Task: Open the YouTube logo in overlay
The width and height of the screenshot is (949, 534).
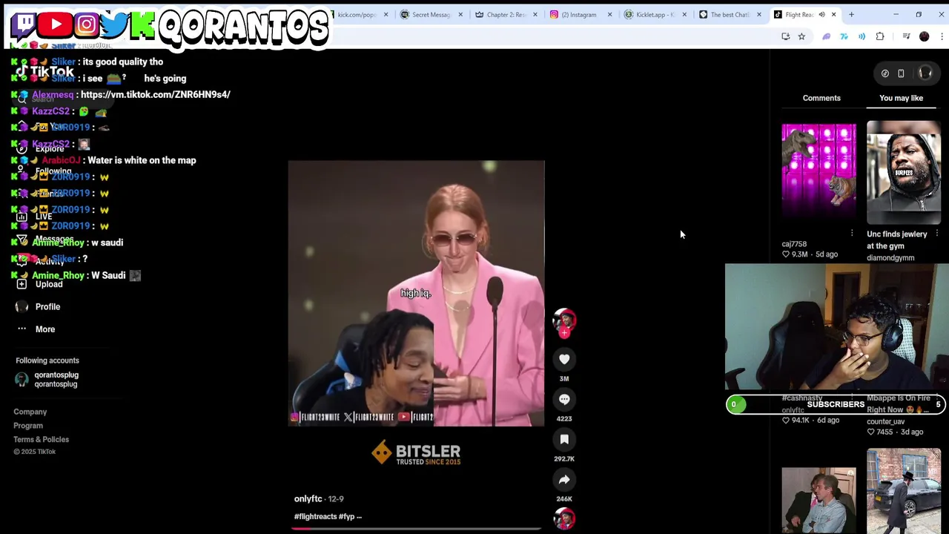Action: [x=56, y=24]
